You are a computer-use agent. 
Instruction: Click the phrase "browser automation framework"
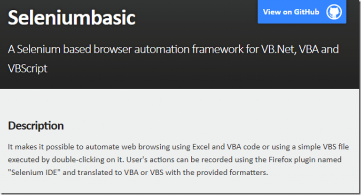[x=157, y=49]
